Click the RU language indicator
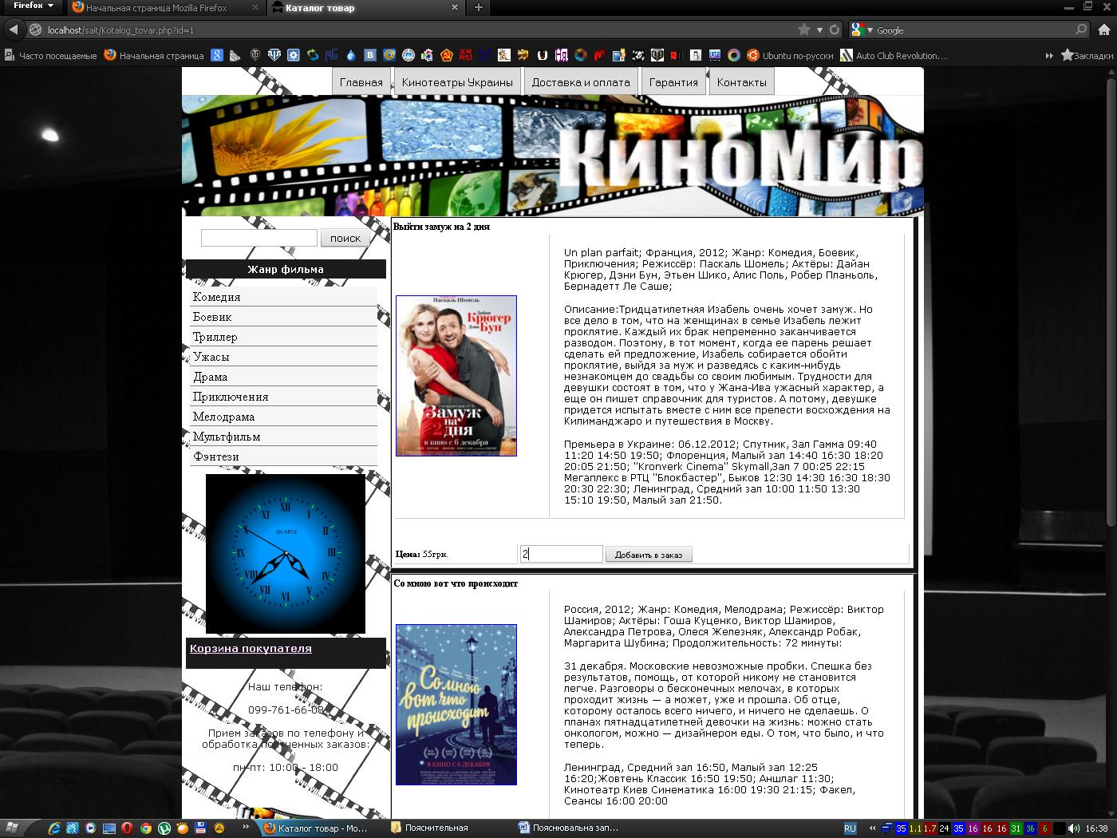Viewport: 1117px width, 838px height. click(850, 828)
